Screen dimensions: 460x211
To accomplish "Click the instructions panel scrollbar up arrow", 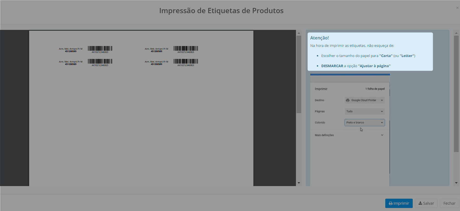I will 456,33.
